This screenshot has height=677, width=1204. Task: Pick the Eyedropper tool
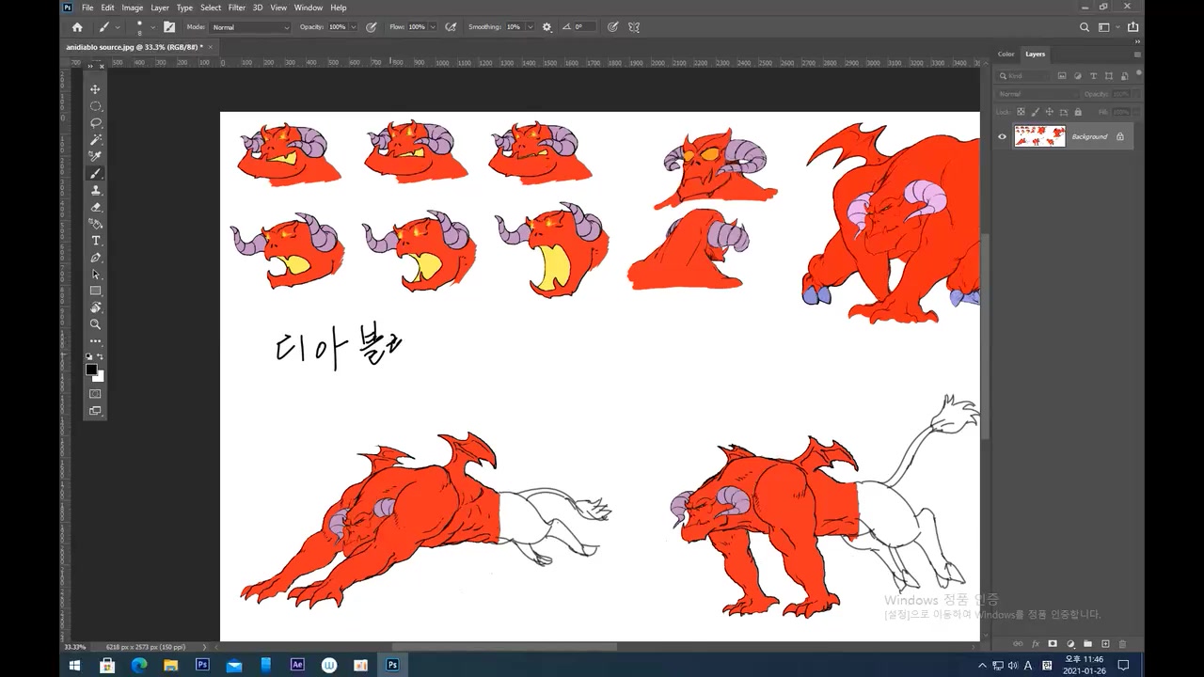coord(95,156)
